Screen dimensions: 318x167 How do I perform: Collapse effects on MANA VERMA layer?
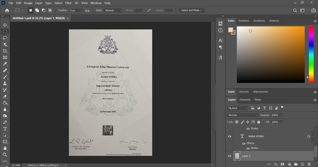point(313,136)
